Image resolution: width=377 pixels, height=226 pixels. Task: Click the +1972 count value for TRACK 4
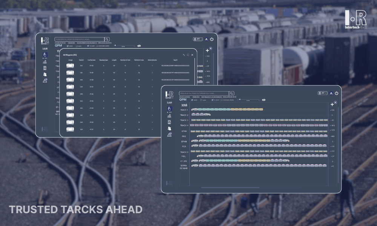click(x=333, y=125)
